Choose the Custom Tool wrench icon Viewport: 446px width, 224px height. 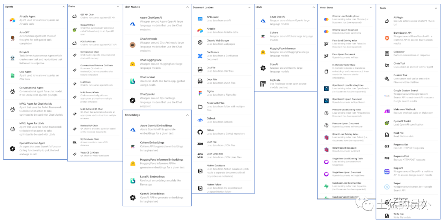pyautogui.click(x=387, y=79)
